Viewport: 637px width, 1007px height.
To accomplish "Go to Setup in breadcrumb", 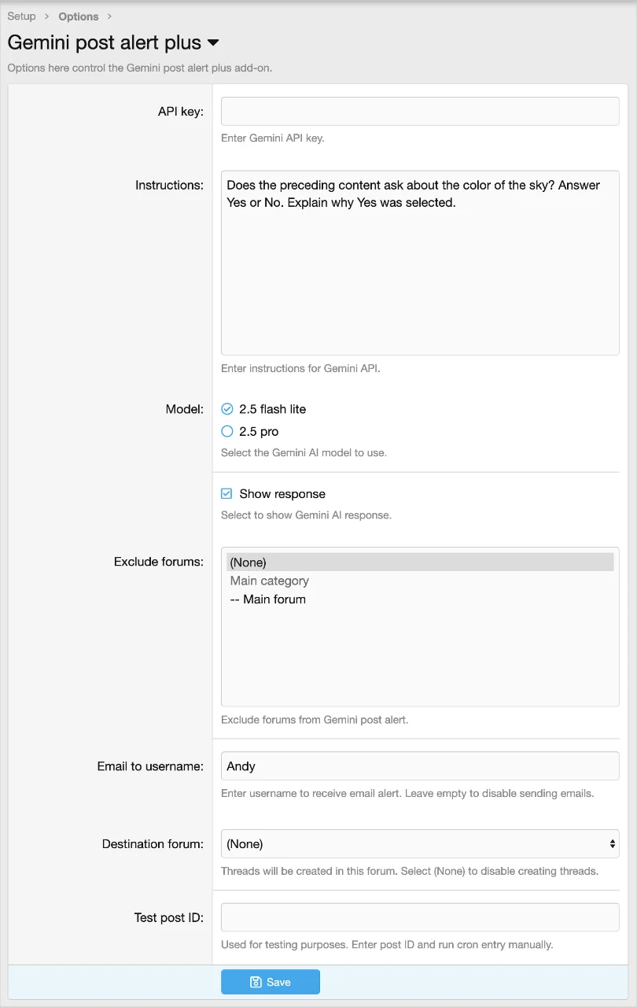I will point(21,17).
